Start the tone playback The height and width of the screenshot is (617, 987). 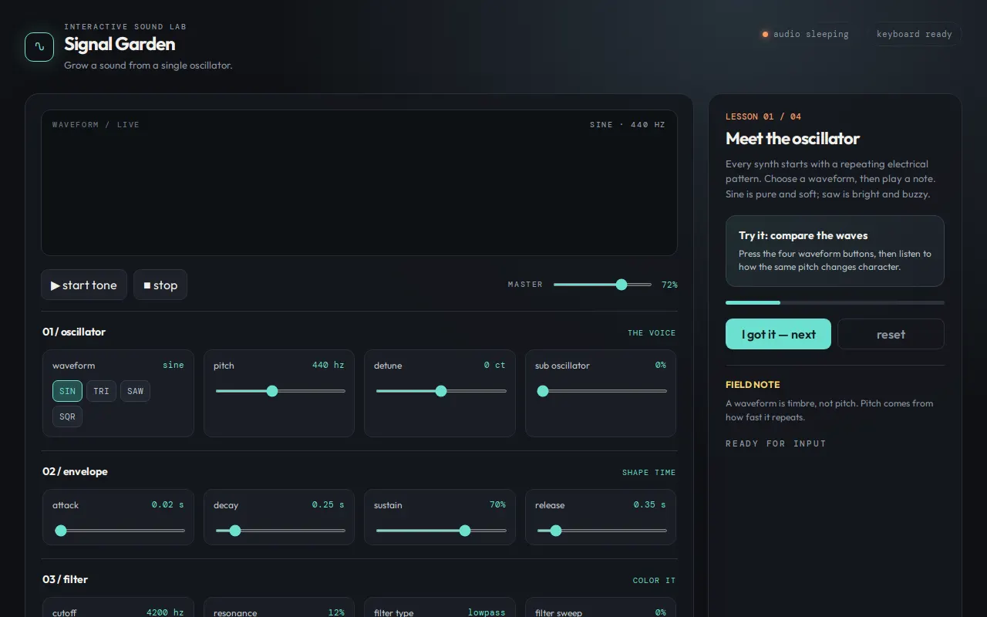tap(84, 285)
